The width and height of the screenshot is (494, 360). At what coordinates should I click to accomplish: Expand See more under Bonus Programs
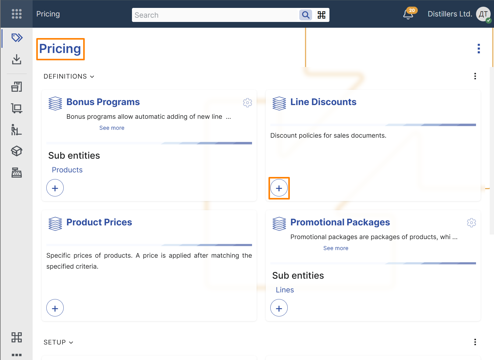point(112,128)
